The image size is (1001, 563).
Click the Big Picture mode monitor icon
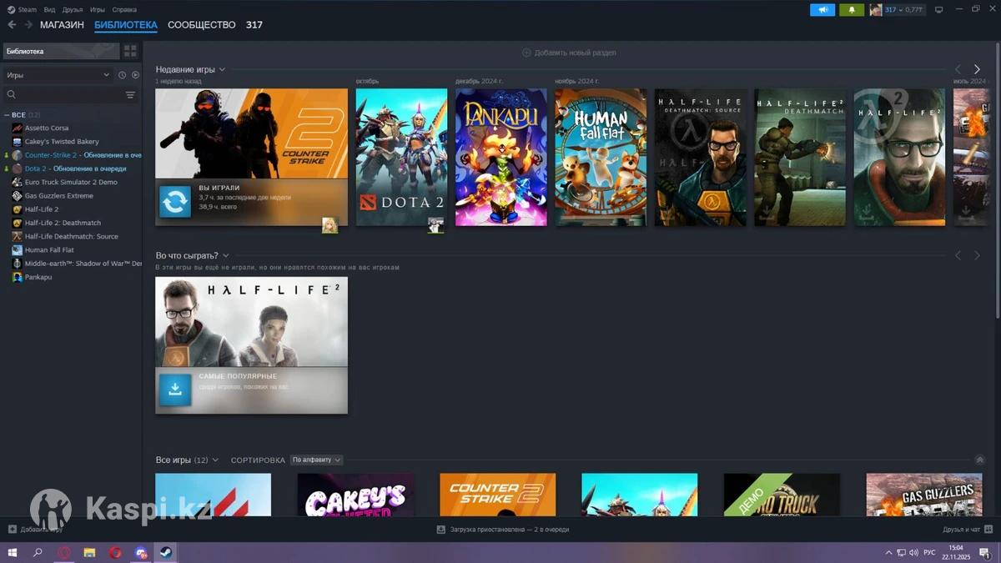tap(938, 10)
